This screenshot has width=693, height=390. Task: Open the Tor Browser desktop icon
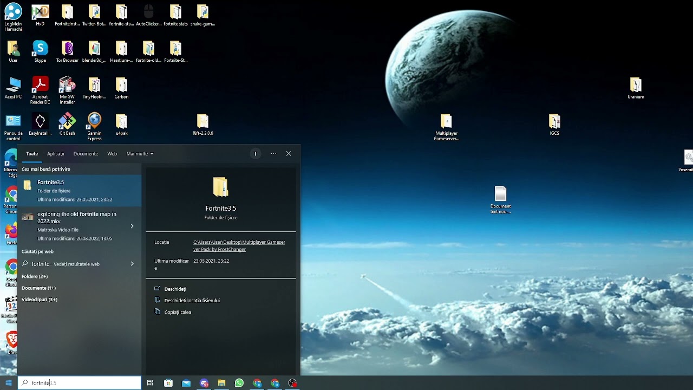coord(67,51)
